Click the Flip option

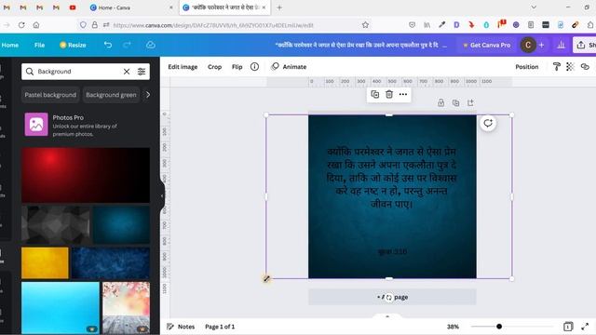237,67
